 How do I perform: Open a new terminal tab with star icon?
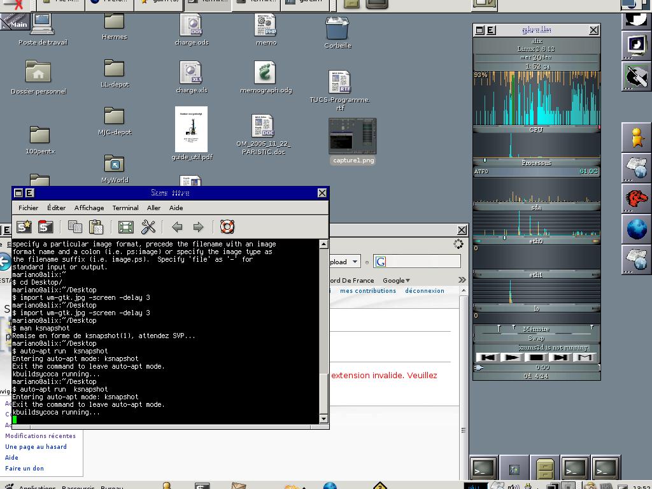tap(24, 227)
